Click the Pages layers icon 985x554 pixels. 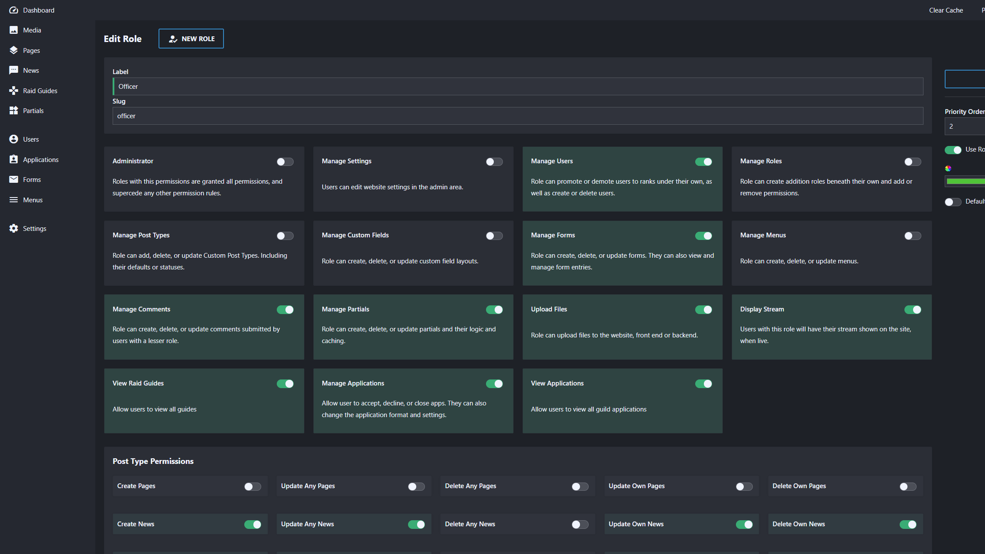13,50
